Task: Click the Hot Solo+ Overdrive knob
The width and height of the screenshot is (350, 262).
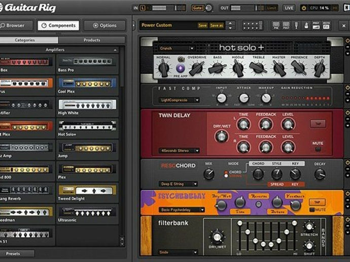Action: [197, 68]
